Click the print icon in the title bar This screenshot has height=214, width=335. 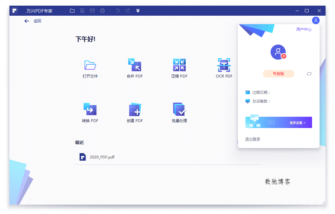point(102,11)
